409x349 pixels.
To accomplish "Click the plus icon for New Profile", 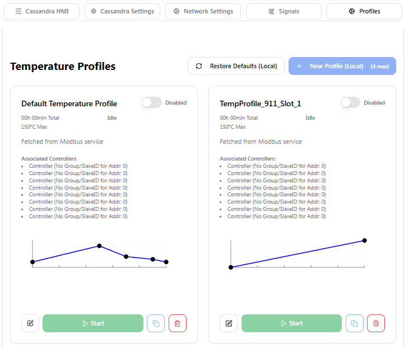I will (x=299, y=66).
